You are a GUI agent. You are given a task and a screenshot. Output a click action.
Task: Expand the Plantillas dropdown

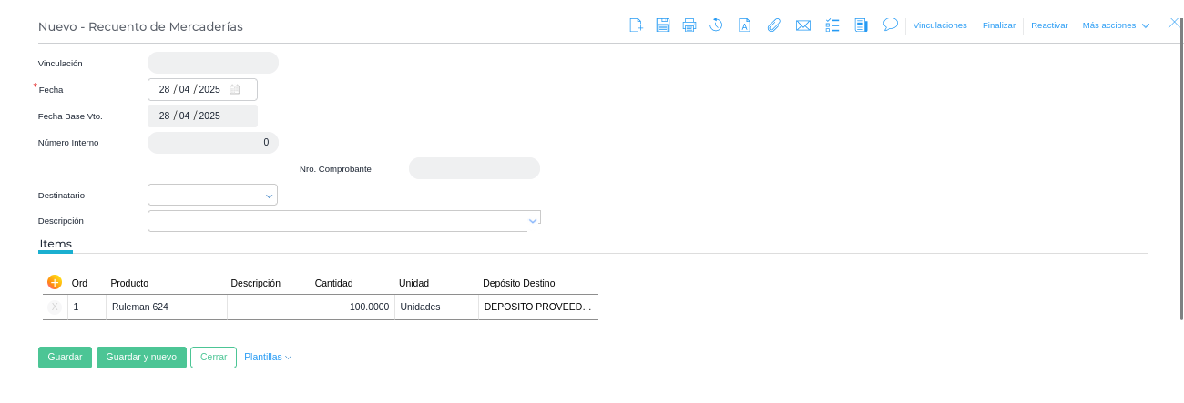(x=268, y=358)
